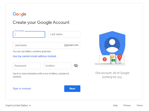Click into the Username field
Screen dimensions: 149x111
47,45
